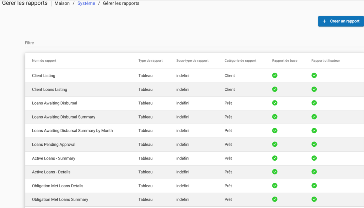Open the Obligation Met Loans Summary row
The width and height of the screenshot is (364, 208).
coord(60,199)
